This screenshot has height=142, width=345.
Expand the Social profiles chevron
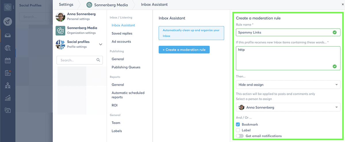[x=100, y=44]
